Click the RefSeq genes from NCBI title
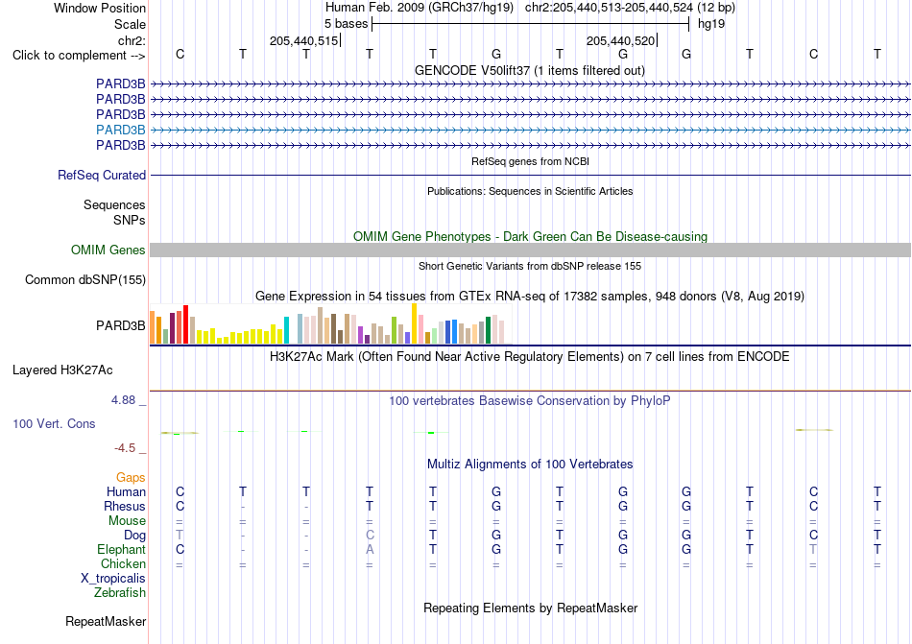The height and width of the screenshot is (644, 912). (x=530, y=161)
